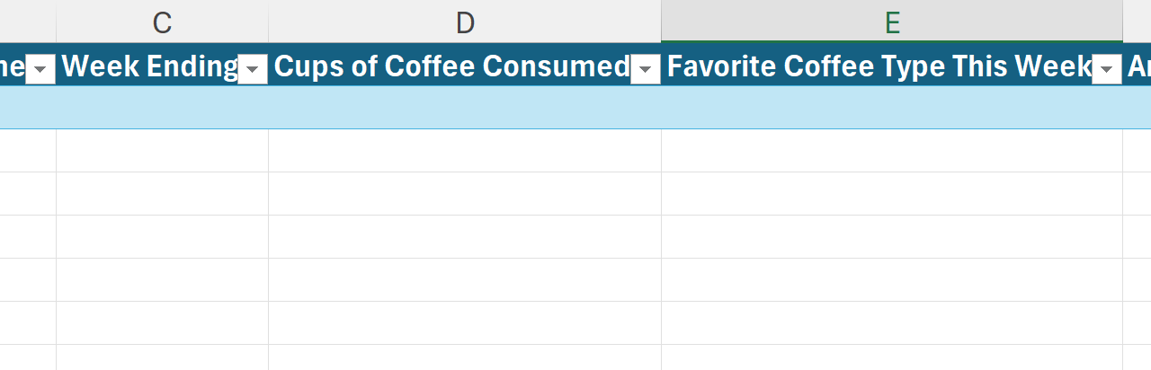This screenshot has height=370, width=1151.
Task: Click the "Cups of Coffee Consumed" header cell
Action: pyautogui.click(x=451, y=66)
